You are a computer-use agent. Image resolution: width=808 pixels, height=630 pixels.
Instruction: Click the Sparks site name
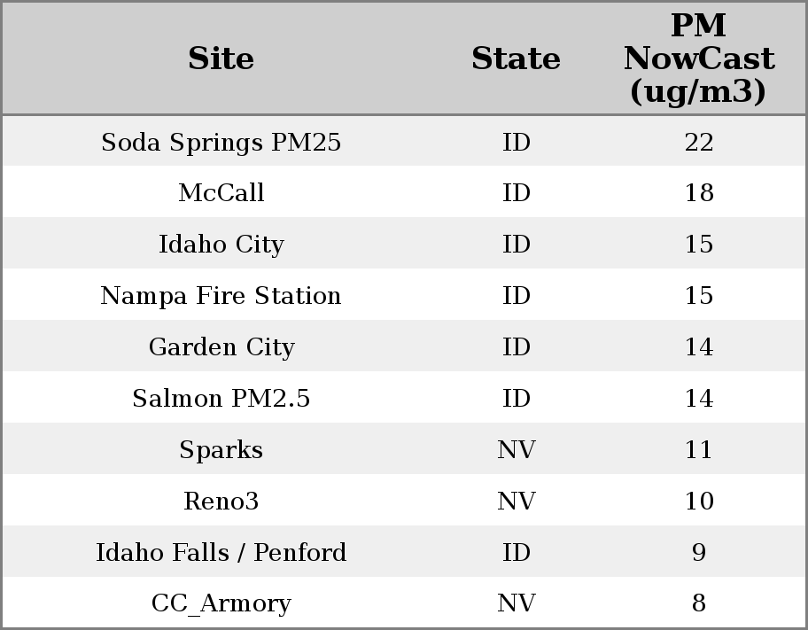tap(221, 450)
